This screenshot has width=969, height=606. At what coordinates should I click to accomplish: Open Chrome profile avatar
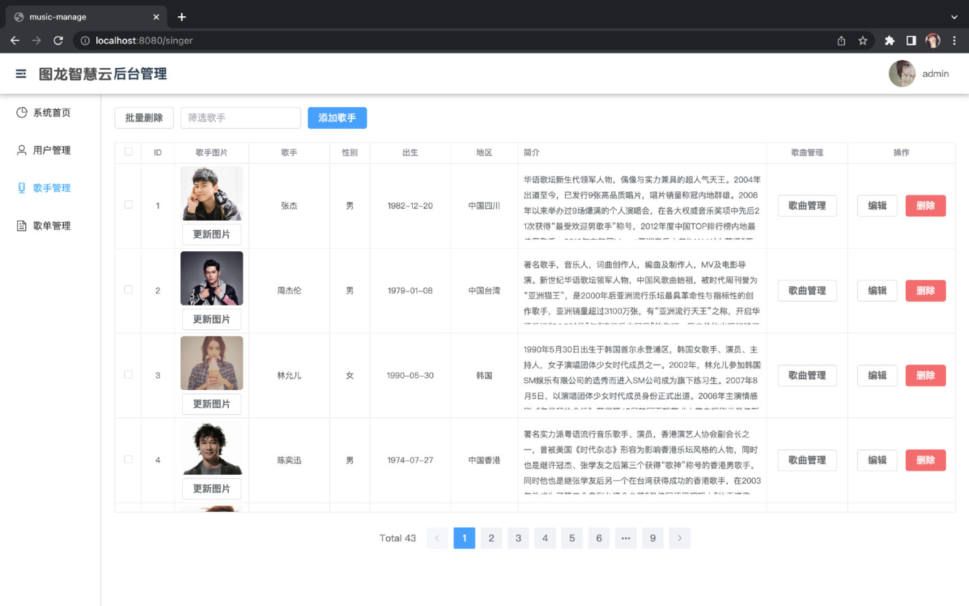(x=933, y=41)
